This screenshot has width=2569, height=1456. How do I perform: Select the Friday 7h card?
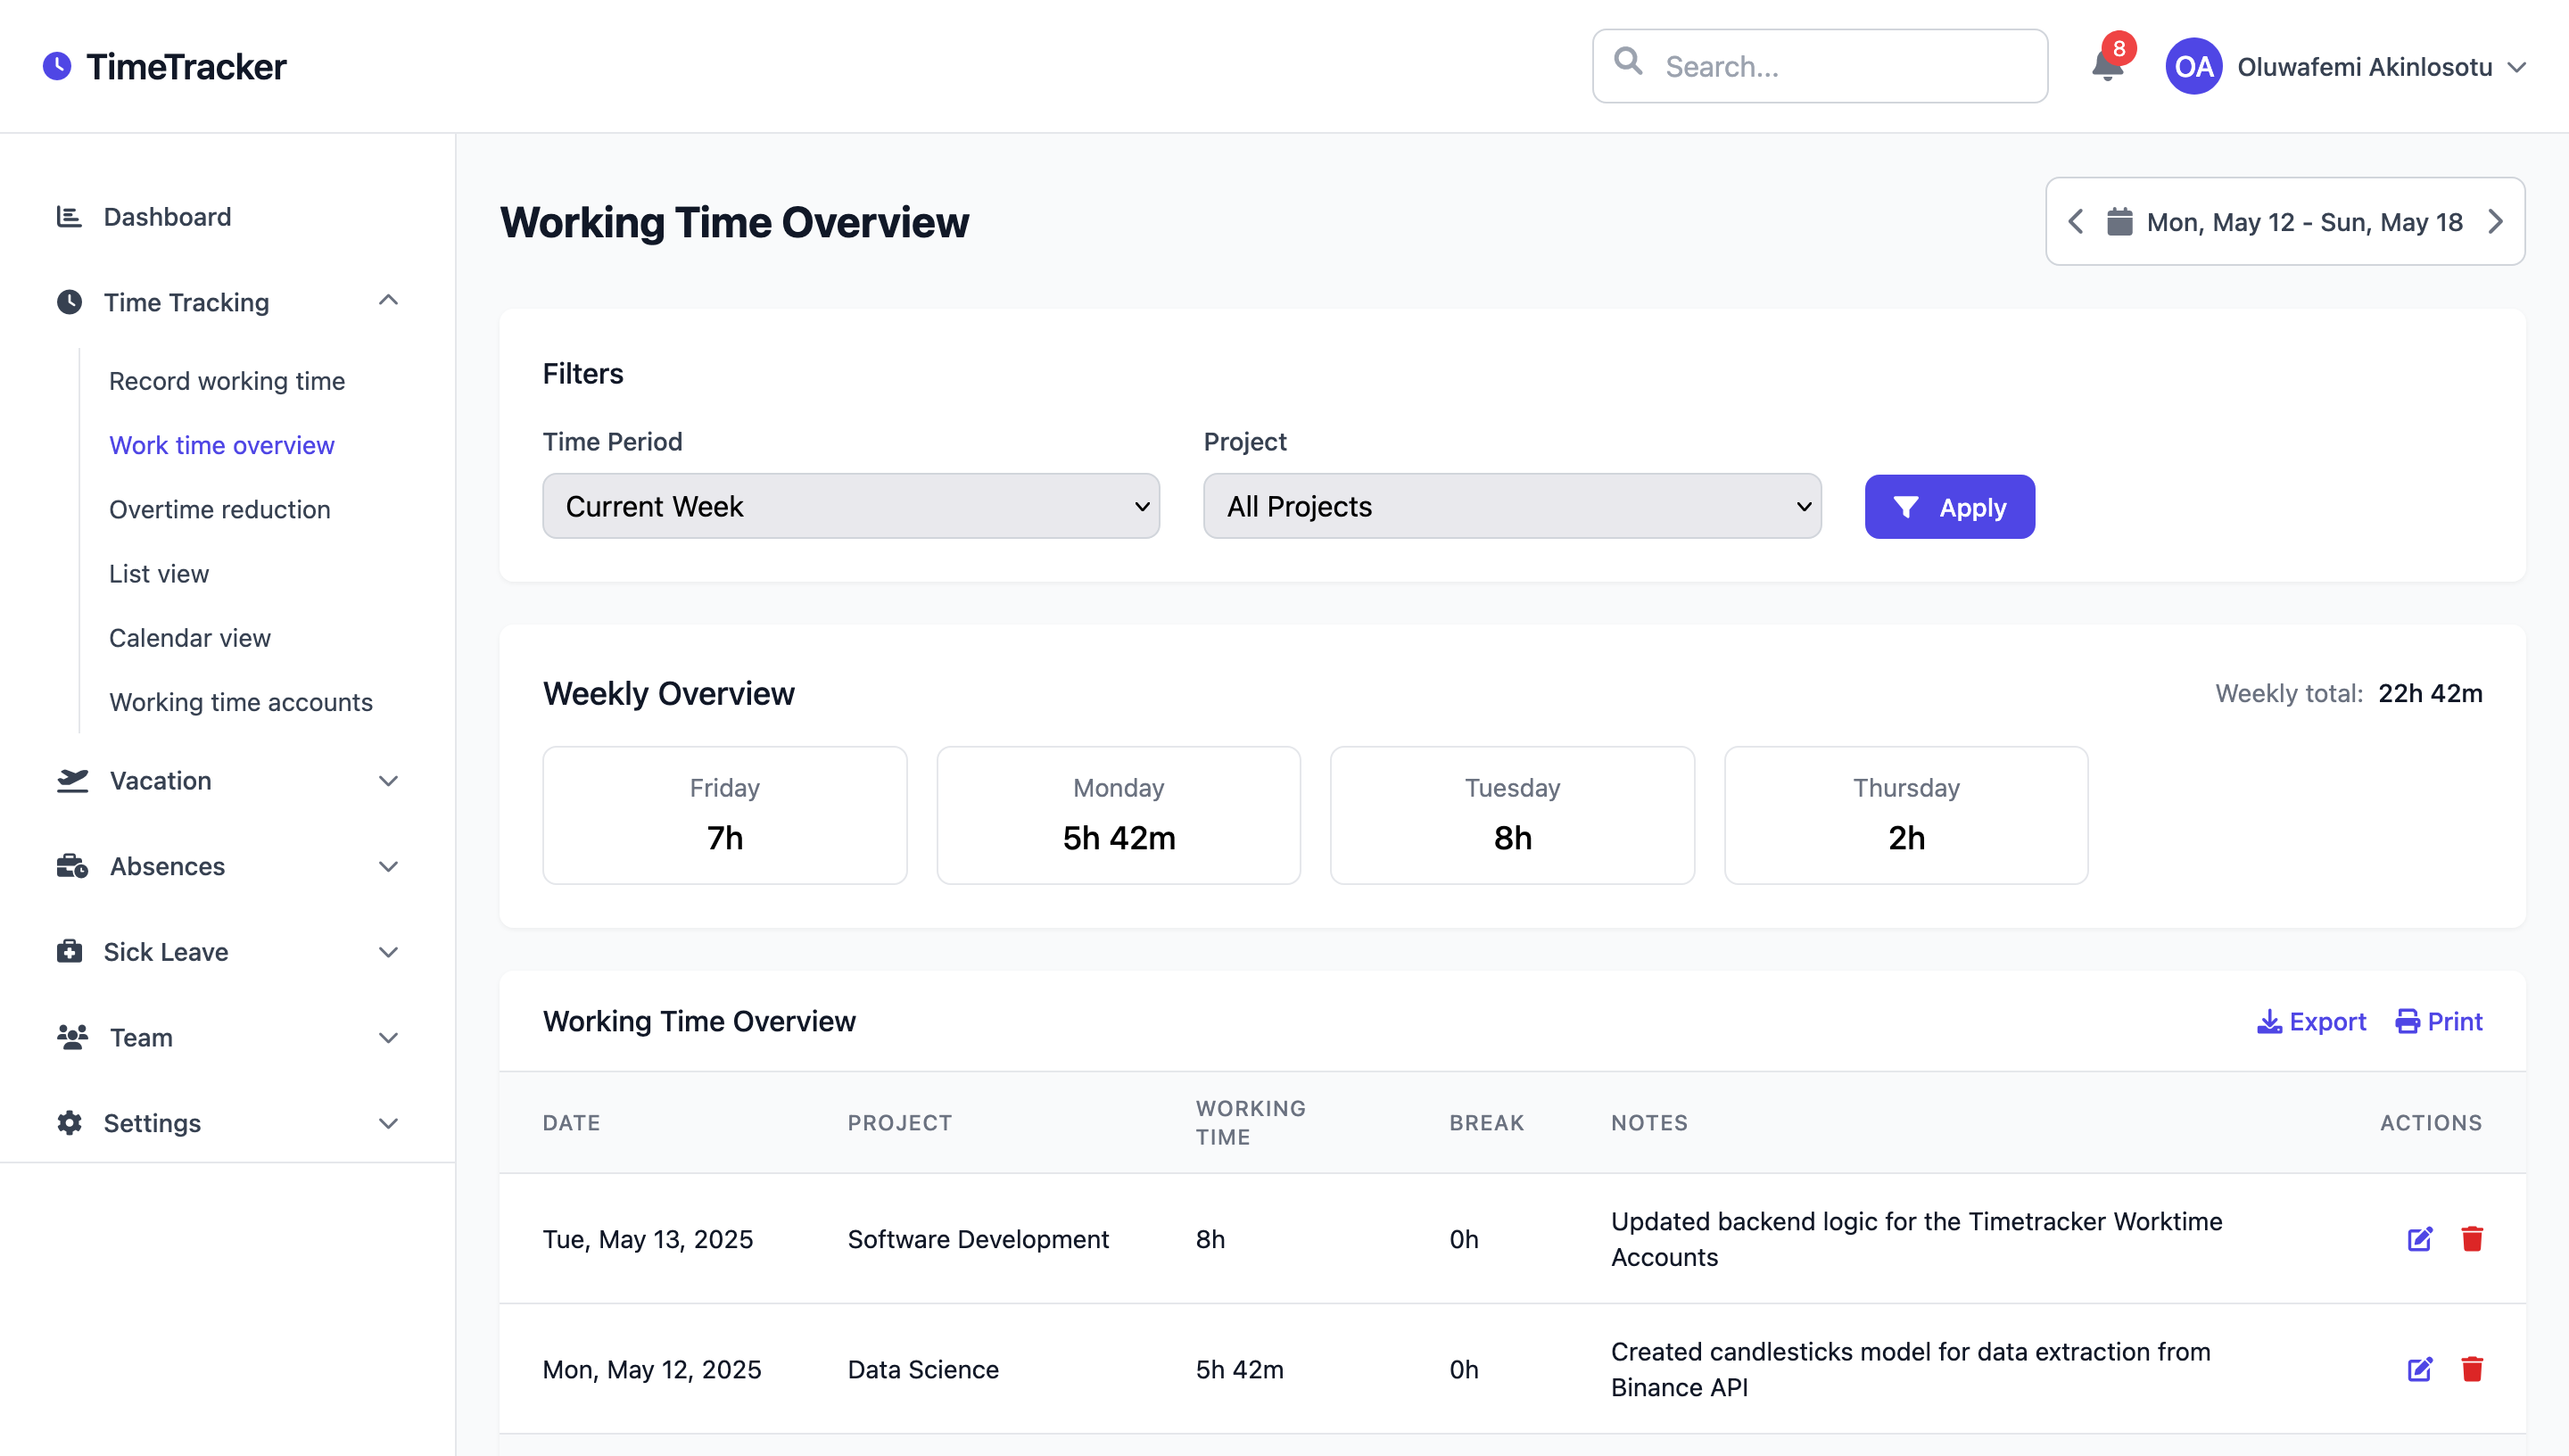tap(724, 815)
